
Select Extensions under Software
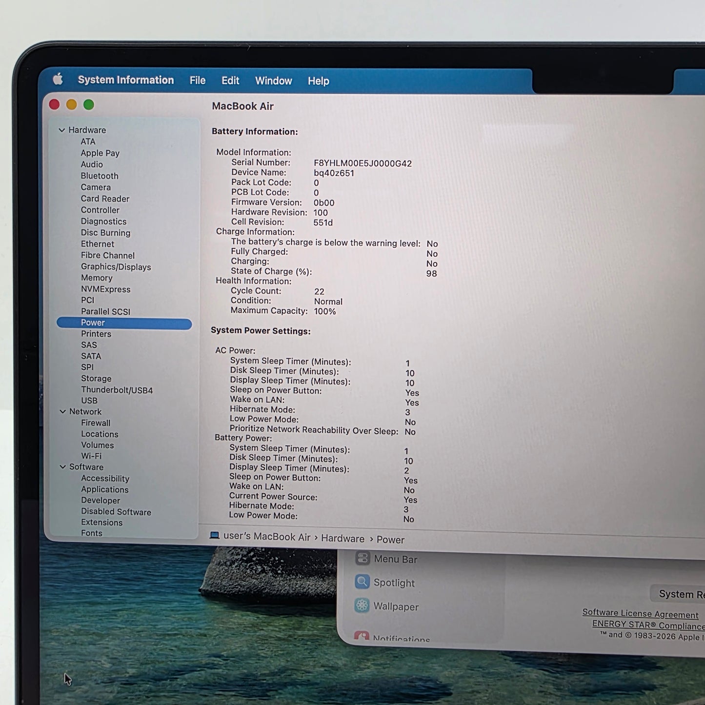click(x=102, y=522)
